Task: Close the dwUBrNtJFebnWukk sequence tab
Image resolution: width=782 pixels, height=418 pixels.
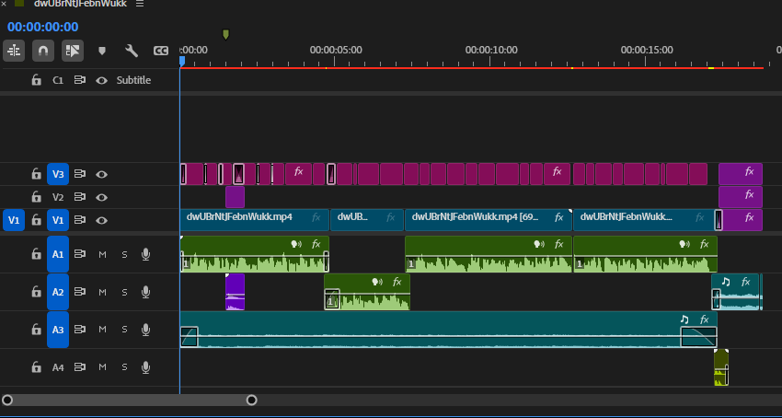Action: (4, 4)
